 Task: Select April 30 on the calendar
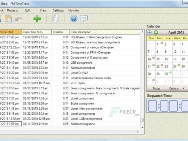coord(168,74)
